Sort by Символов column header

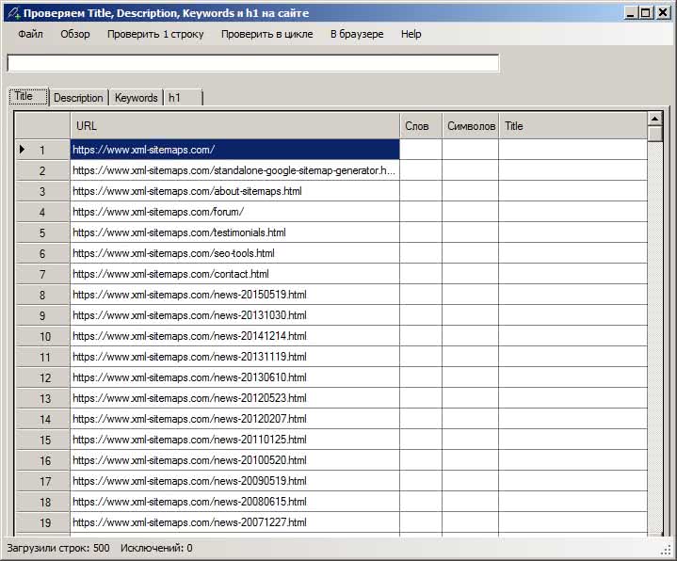[471, 126]
